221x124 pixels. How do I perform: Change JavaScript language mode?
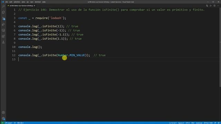199,123
